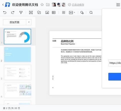This screenshot has height=111, width=121.
Task: Select slide 4 thumbnail with photos
Action: 17,90
